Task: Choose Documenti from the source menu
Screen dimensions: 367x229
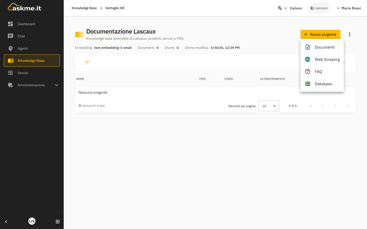Action: [322, 47]
